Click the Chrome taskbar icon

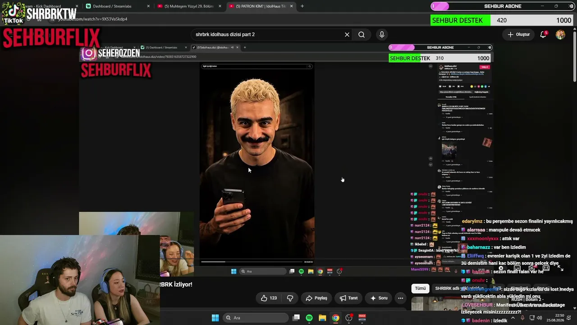tap(335, 318)
